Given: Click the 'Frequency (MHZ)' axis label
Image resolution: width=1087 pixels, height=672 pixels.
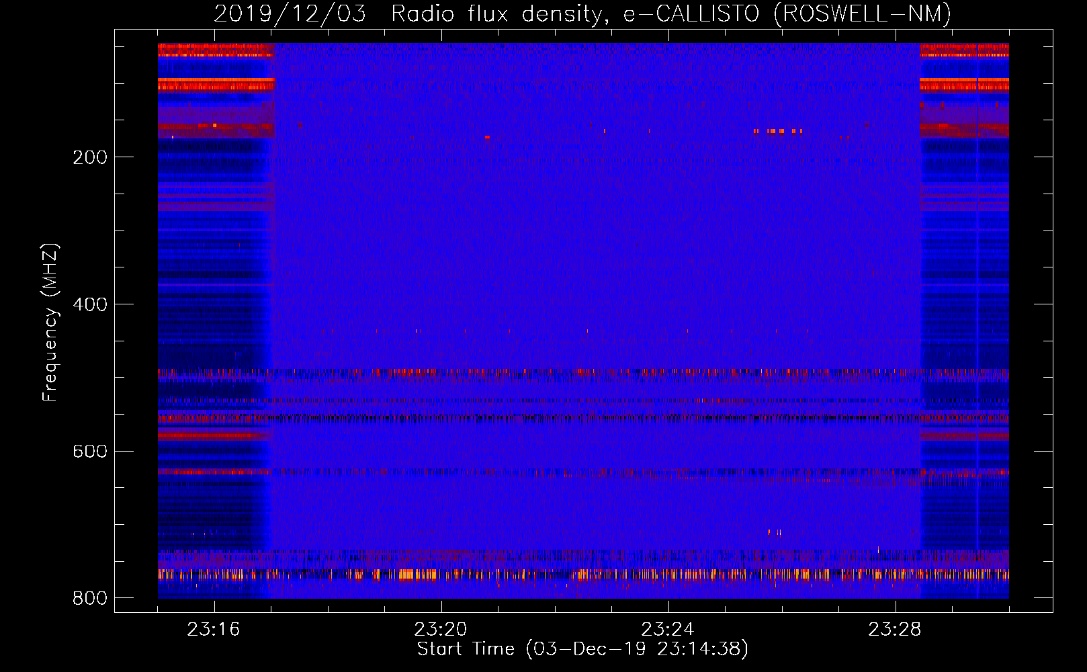Looking at the screenshot, I should point(50,323).
